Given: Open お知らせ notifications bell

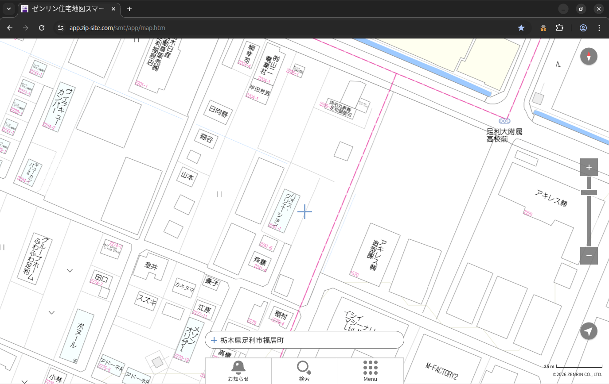Looking at the screenshot, I should pyautogui.click(x=238, y=371).
